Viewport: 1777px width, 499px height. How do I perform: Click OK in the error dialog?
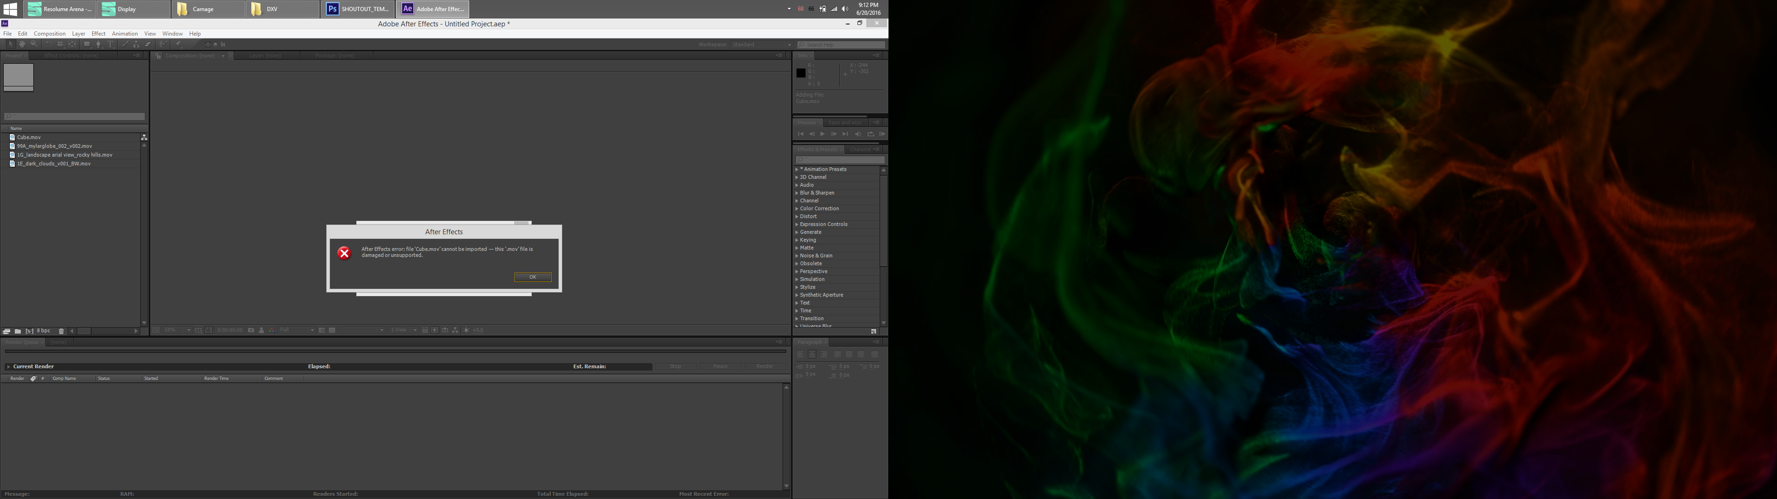coord(533,277)
